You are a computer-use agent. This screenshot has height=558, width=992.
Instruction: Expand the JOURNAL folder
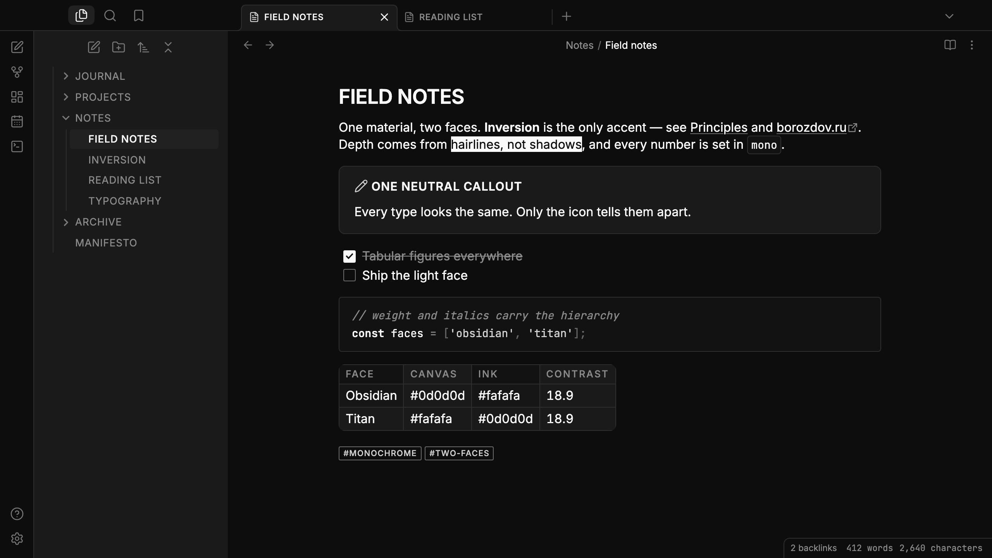pyautogui.click(x=66, y=76)
